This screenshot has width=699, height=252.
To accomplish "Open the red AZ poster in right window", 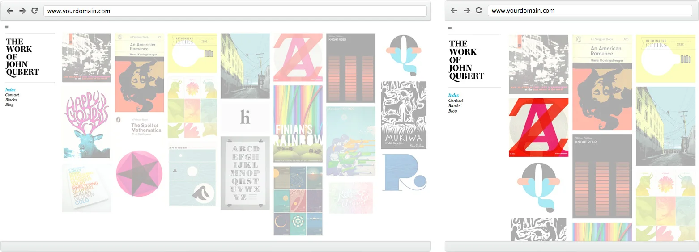I will (538, 128).
